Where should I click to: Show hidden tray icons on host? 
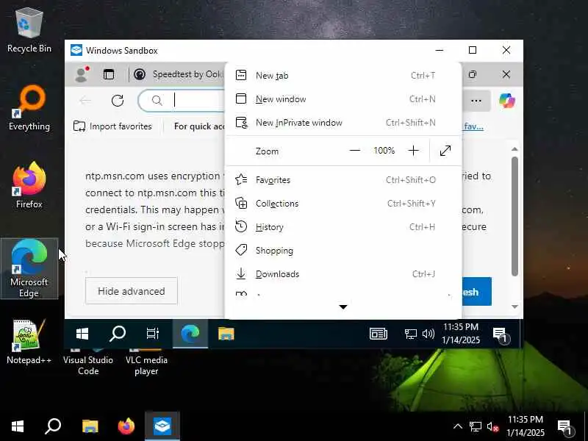[x=457, y=426]
